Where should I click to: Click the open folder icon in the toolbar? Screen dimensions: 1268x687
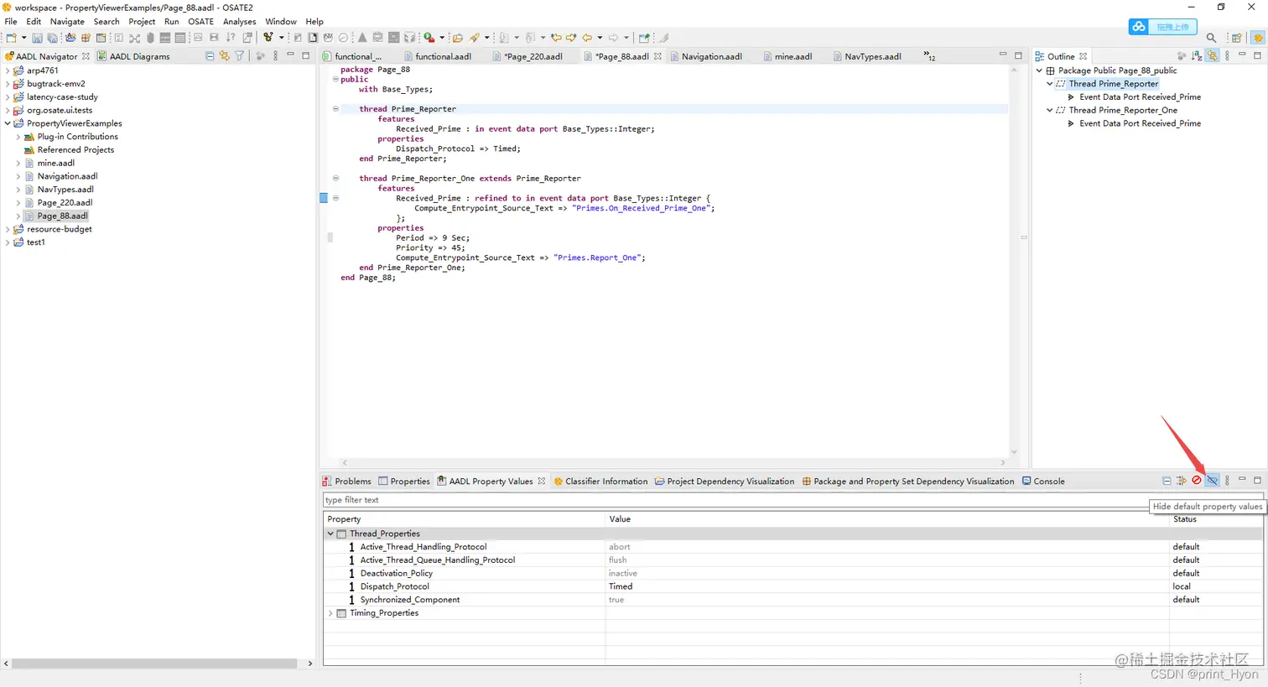pyautogui.click(x=457, y=38)
